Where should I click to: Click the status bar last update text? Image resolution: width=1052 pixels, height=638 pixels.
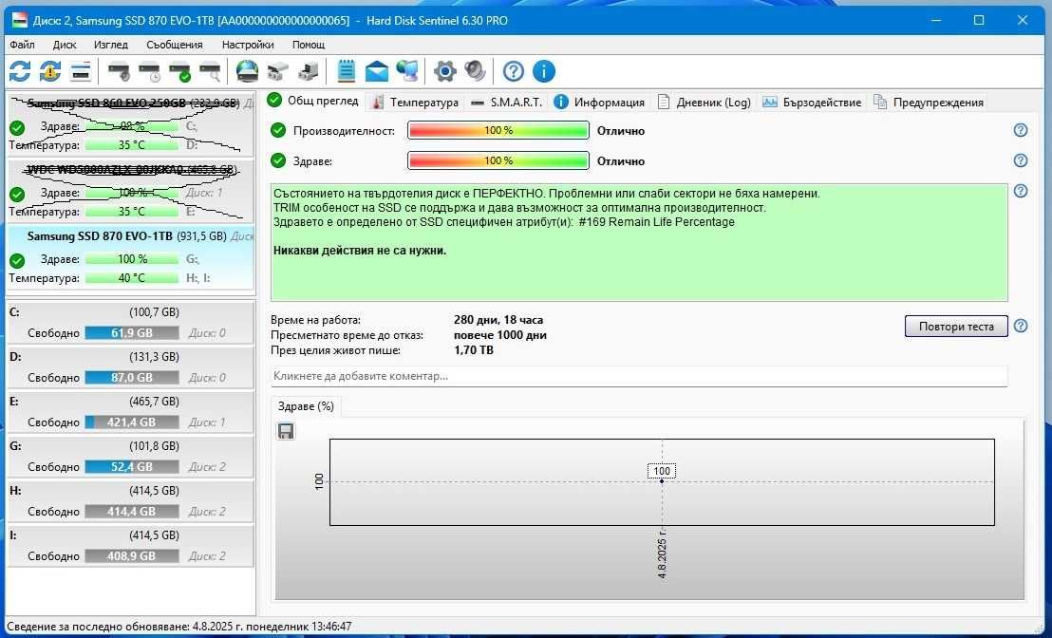tap(179, 626)
